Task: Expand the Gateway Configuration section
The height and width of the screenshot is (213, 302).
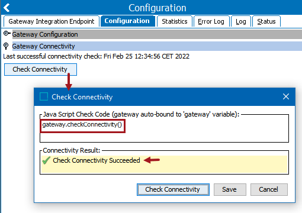Action: [x=7, y=34]
